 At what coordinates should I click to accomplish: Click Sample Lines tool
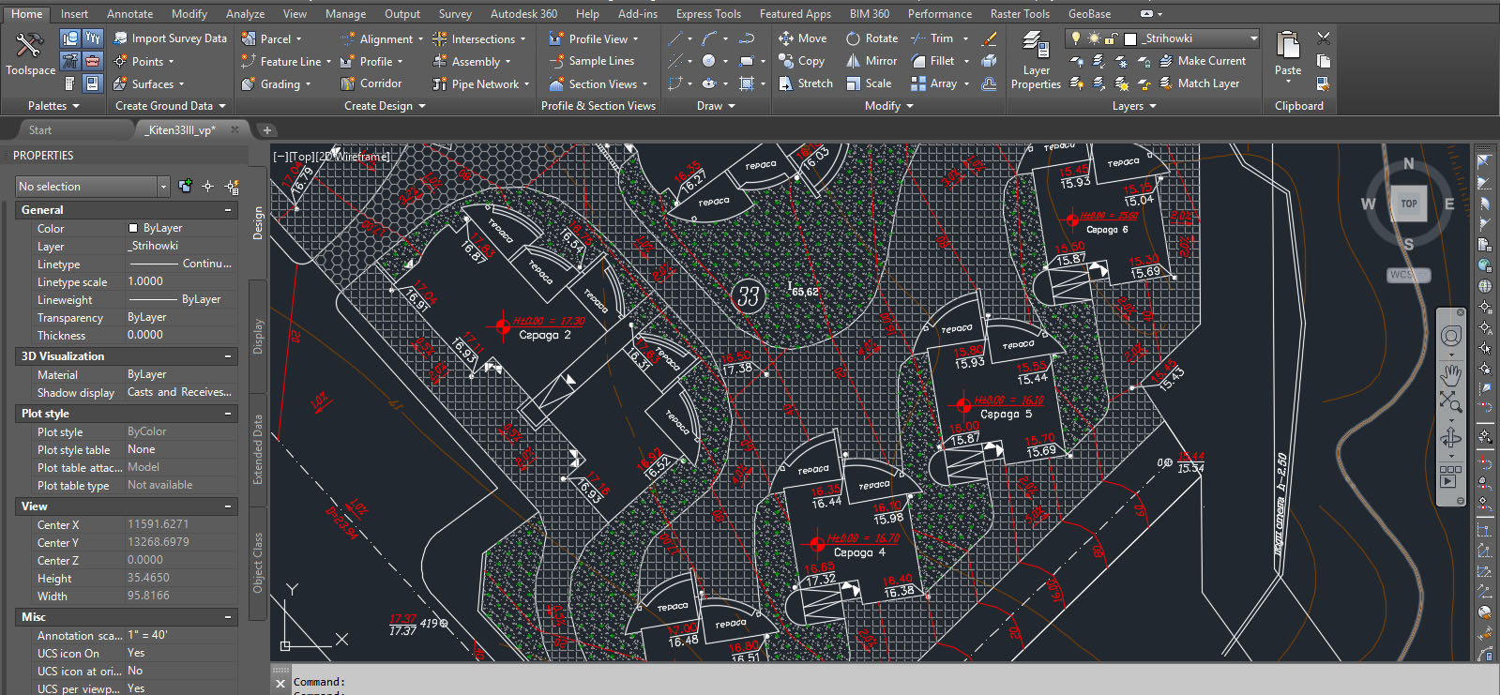(x=592, y=61)
